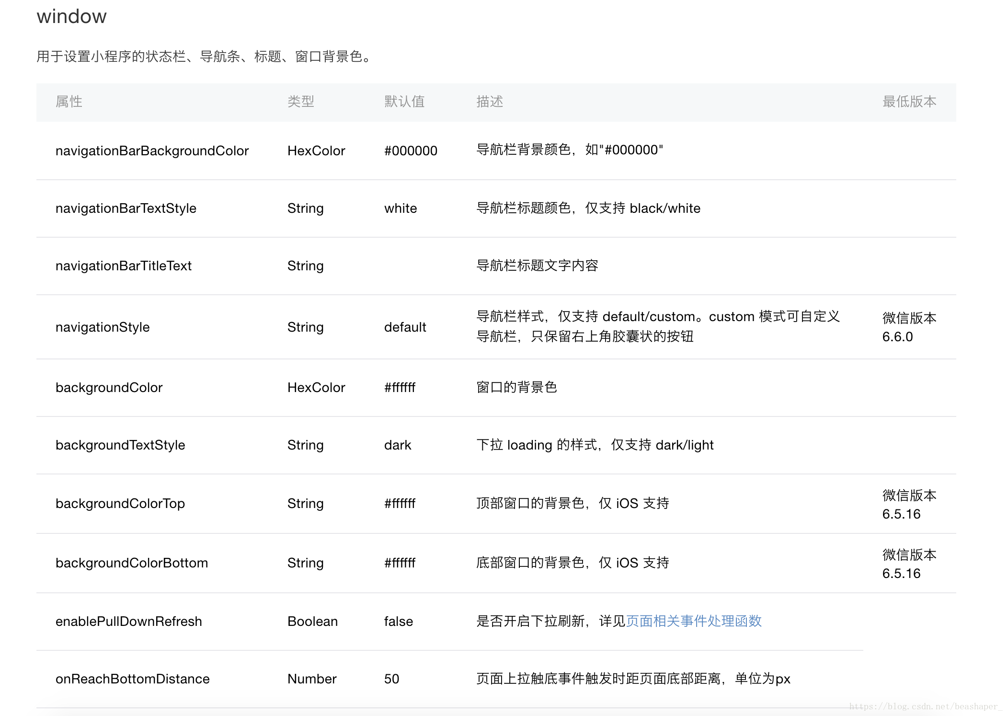Screen dimensions: 1008x716
Task: Click the 最低版本 column header
Action: coord(909,102)
